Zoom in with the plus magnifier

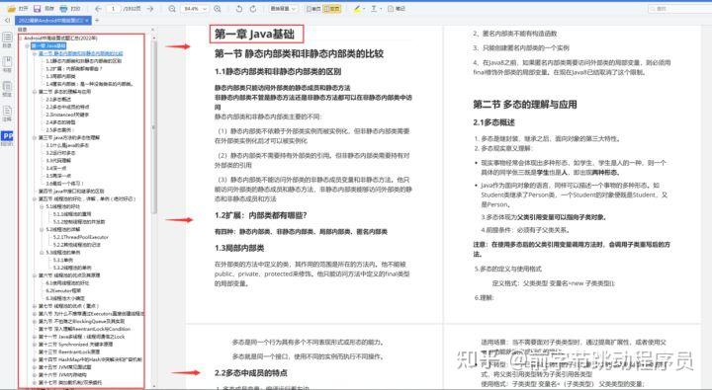click(x=218, y=9)
